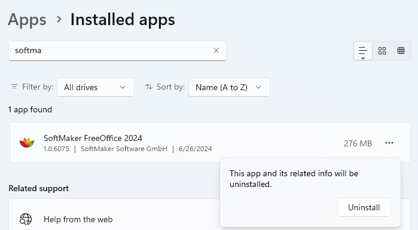Click the Help from the web globe icon
418x230 pixels.
[26, 219]
